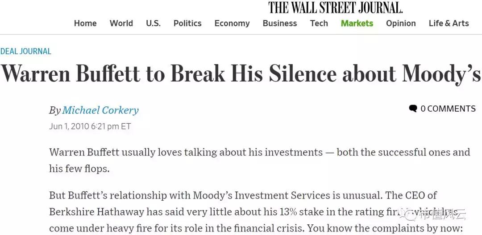Screen dimensions: 482x235
Task: Click the speech bubble comments icon
Action: [x=413, y=109]
